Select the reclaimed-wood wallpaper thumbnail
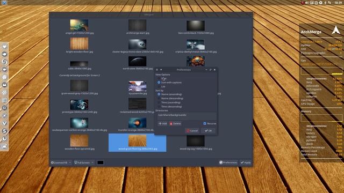Screen dimensions: 344x193 138,104
